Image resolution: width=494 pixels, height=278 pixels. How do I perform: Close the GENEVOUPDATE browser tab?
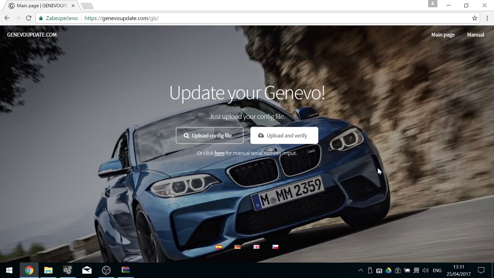[x=73, y=6]
